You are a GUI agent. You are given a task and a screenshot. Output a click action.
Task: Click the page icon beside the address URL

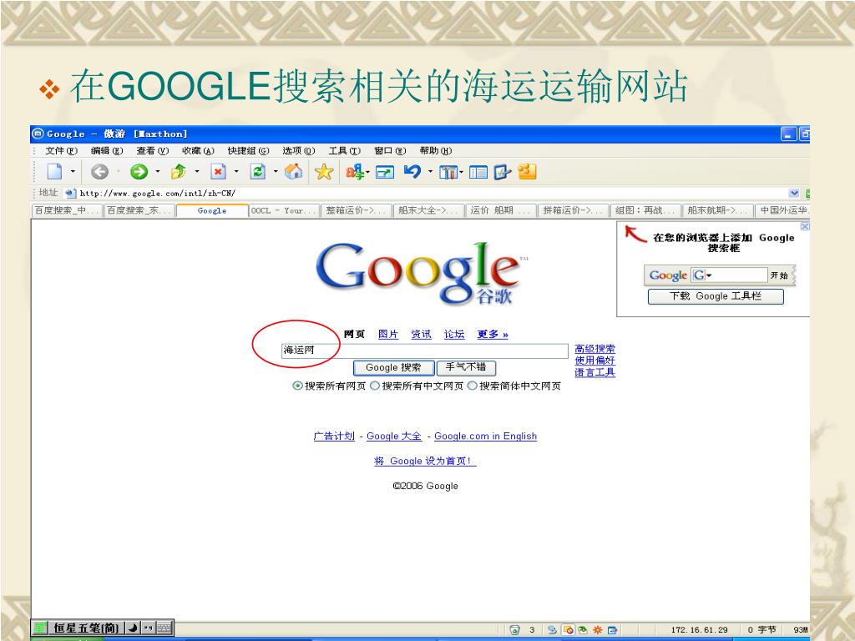tap(70, 193)
